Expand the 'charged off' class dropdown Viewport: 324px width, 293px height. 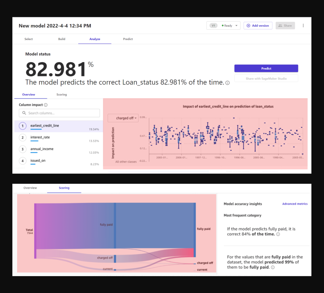[123, 118]
